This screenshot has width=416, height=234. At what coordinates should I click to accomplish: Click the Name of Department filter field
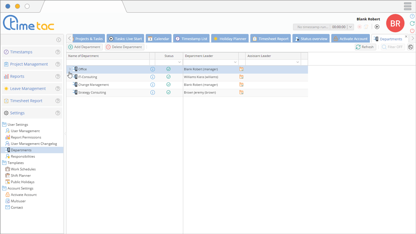108,62
